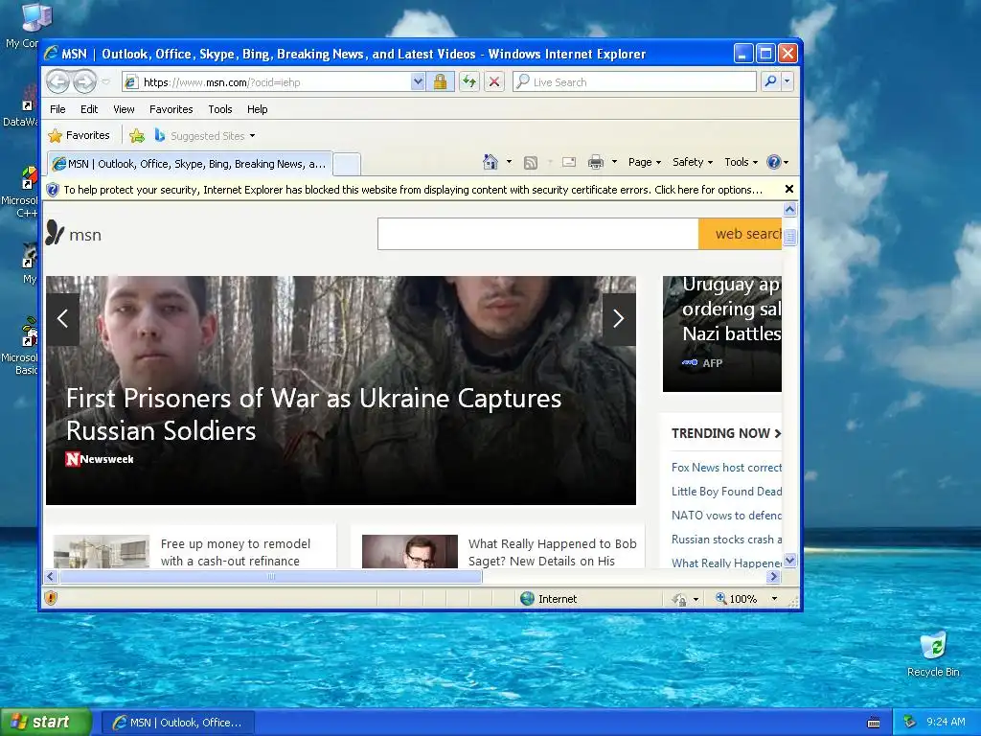Viewport: 981px width, 736px height.
Task: Click the Back navigation arrow button
Action: click(58, 82)
